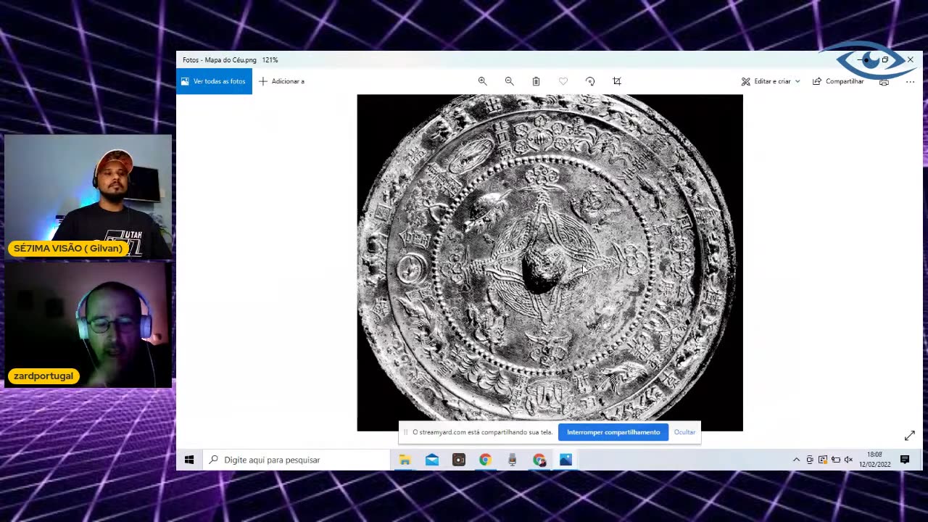928x522 pixels.
Task: Click the Meet Now tray icon
Action: 810,460
